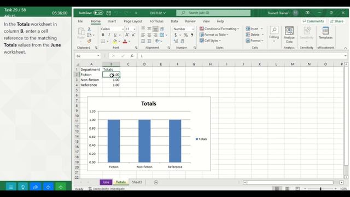Image resolution: width=350 pixels, height=197 pixels.
Task: Open the File tab
Action: click(80, 21)
